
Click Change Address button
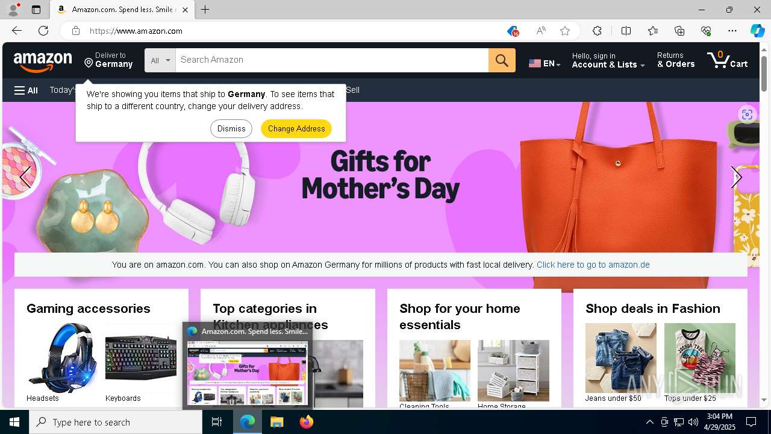pos(296,128)
